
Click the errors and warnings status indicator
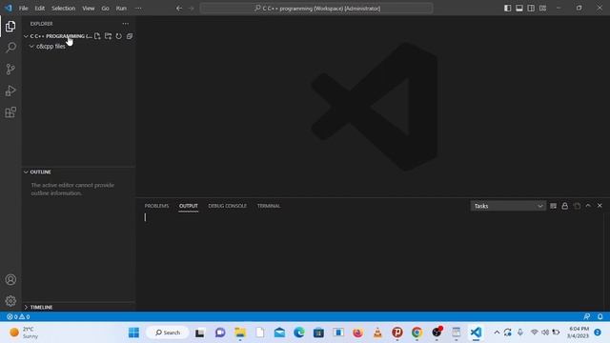[18, 316]
